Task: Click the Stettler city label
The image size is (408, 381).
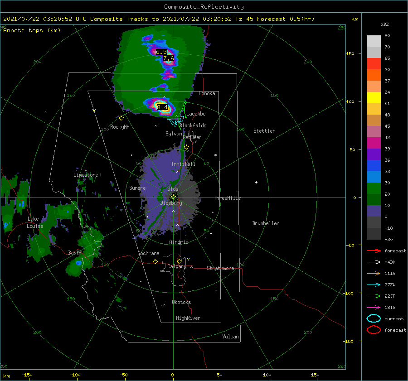Action: [x=264, y=131]
